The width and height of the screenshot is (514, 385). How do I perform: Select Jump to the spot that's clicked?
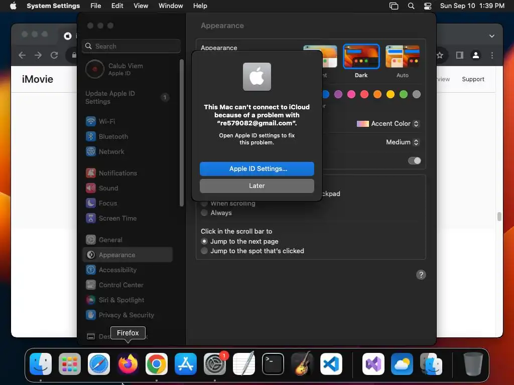click(204, 251)
